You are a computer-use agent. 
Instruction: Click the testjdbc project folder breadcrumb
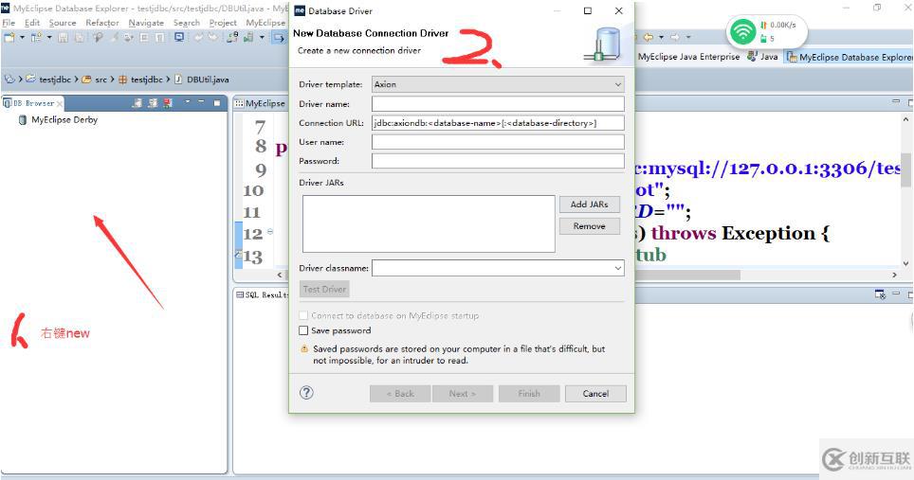[x=48, y=80]
